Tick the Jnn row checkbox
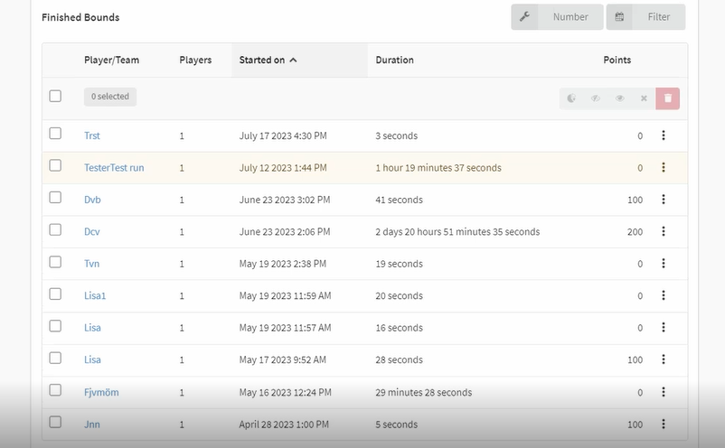725x448 pixels. pyautogui.click(x=55, y=422)
